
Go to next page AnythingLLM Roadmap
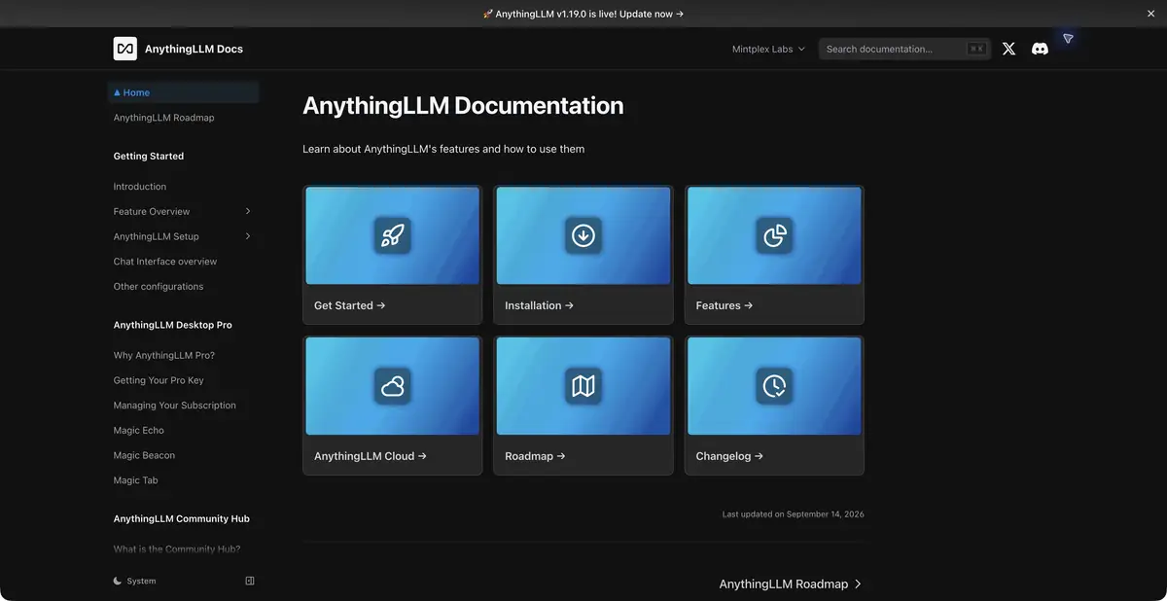pos(791,584)
